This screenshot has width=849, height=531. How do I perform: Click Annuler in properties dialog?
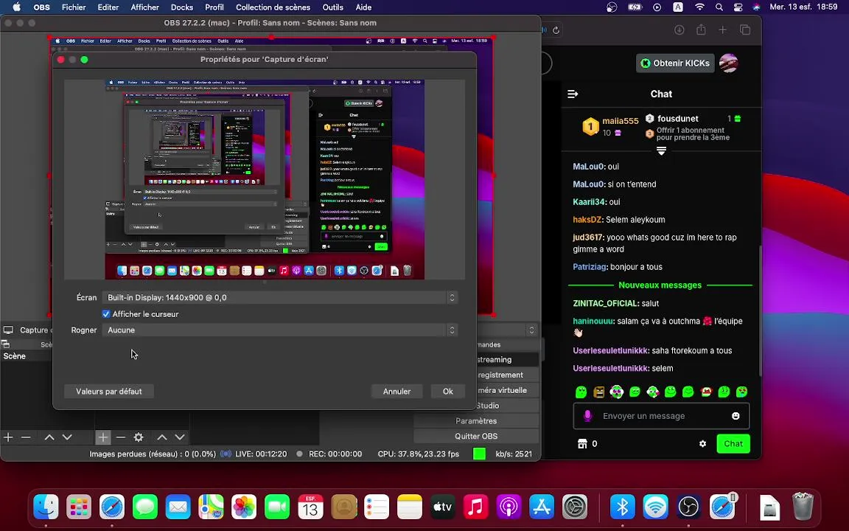click(397, 391)
